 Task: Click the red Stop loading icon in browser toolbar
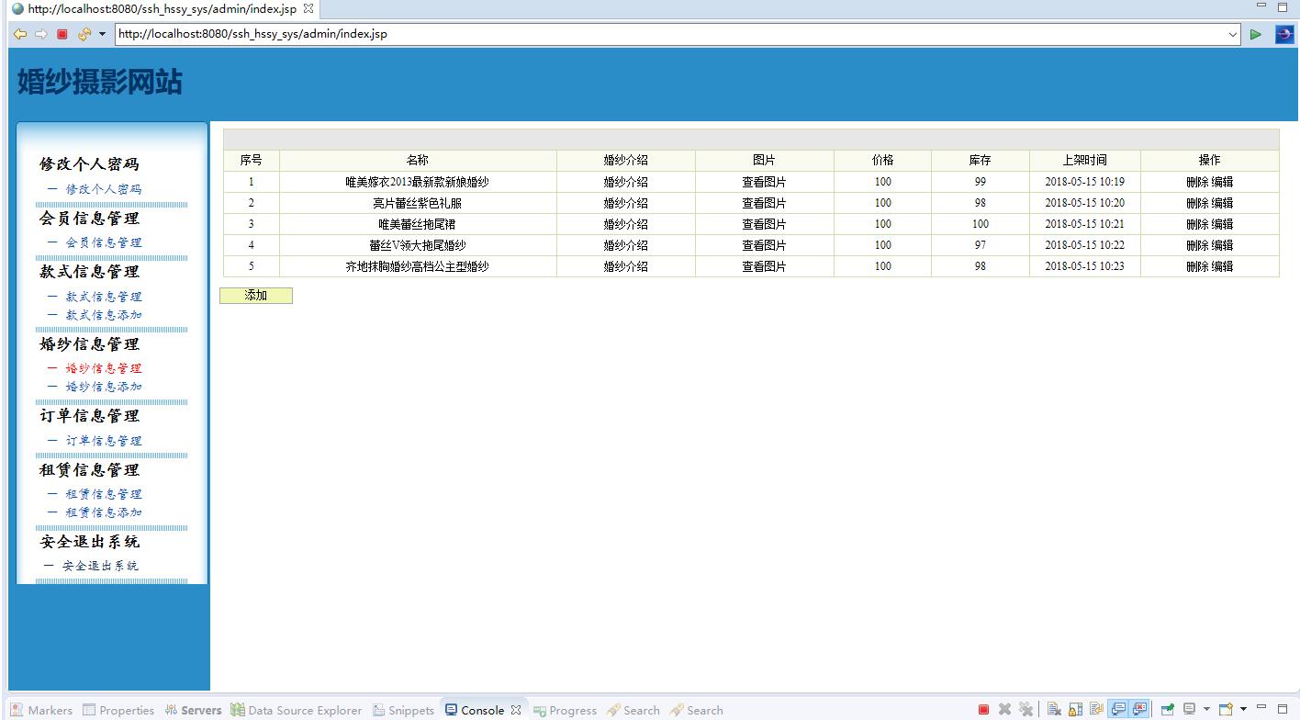coord(62,34)
